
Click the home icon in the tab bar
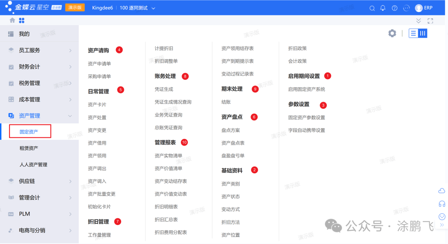(x=12, y=20)
